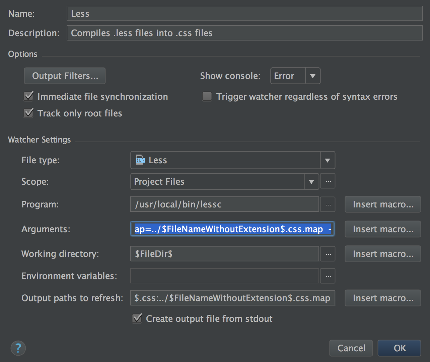The height and width of the screenshot is (362, 430).
Task: Open the Environment variables ellipsis editor
Action: [x=328, y=276]
